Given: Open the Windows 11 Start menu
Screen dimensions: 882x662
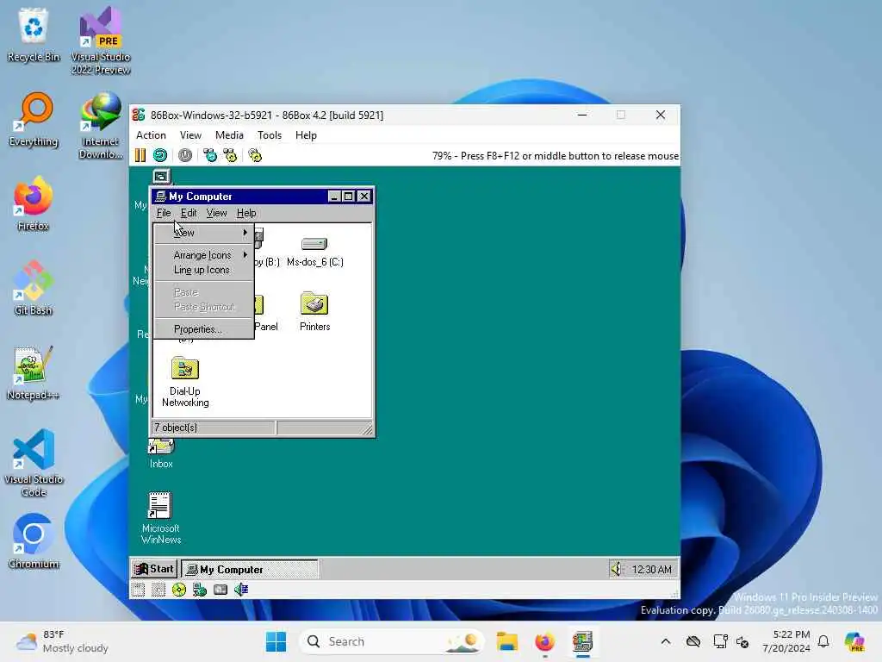Looking at the screenshot, I should click(x=276, y=641).
